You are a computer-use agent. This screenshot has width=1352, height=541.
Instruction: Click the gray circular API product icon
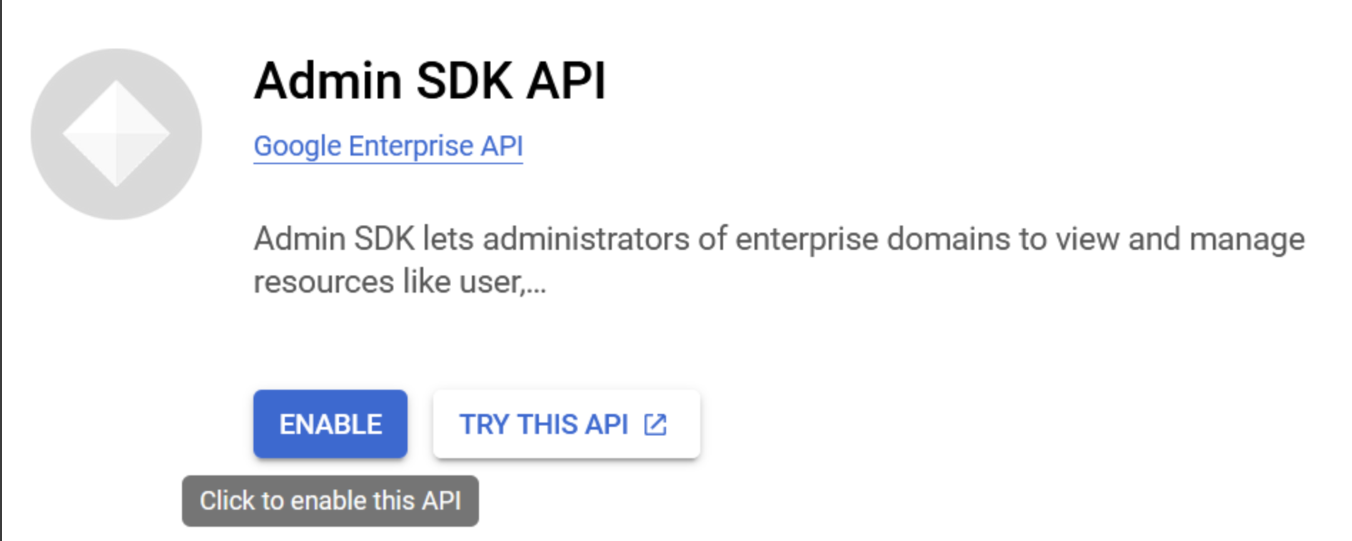point(116,133)
